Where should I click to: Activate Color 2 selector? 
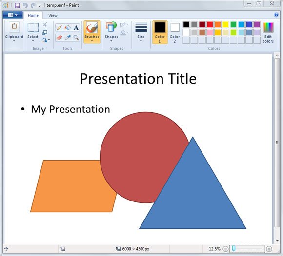[x=175, y=33]
